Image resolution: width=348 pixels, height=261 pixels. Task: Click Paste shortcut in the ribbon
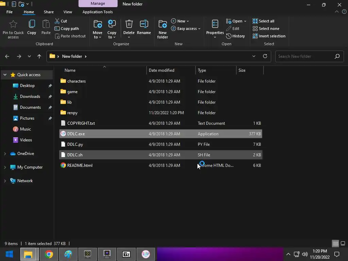70,36
